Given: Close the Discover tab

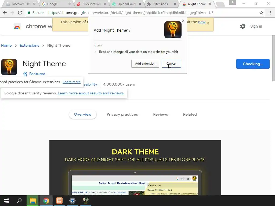Looking at the screenshot, I should (34, 4).
